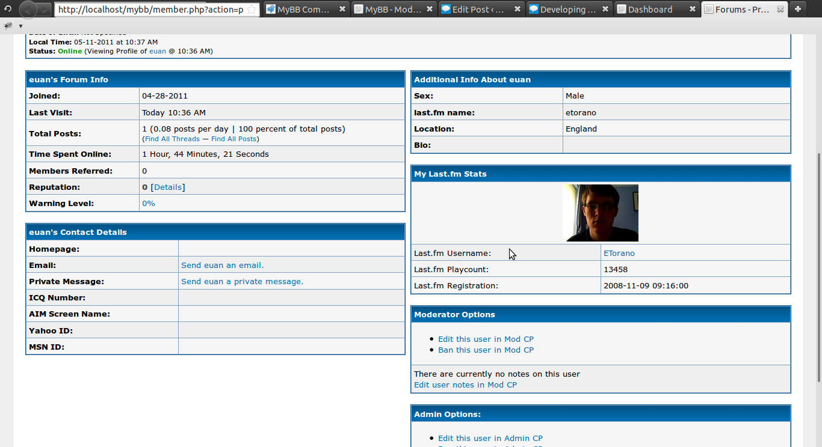Image resolution: width=822 pixels, height=447 pixels.
Task: Click Send euan a private message
Action: pos(242,281)
